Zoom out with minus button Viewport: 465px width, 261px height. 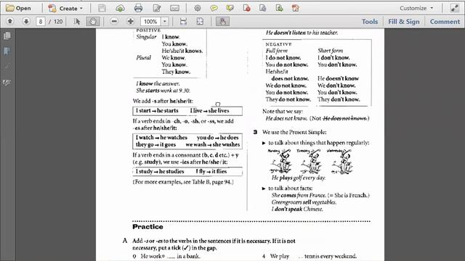pyautogui.click(x=114, y=21)
